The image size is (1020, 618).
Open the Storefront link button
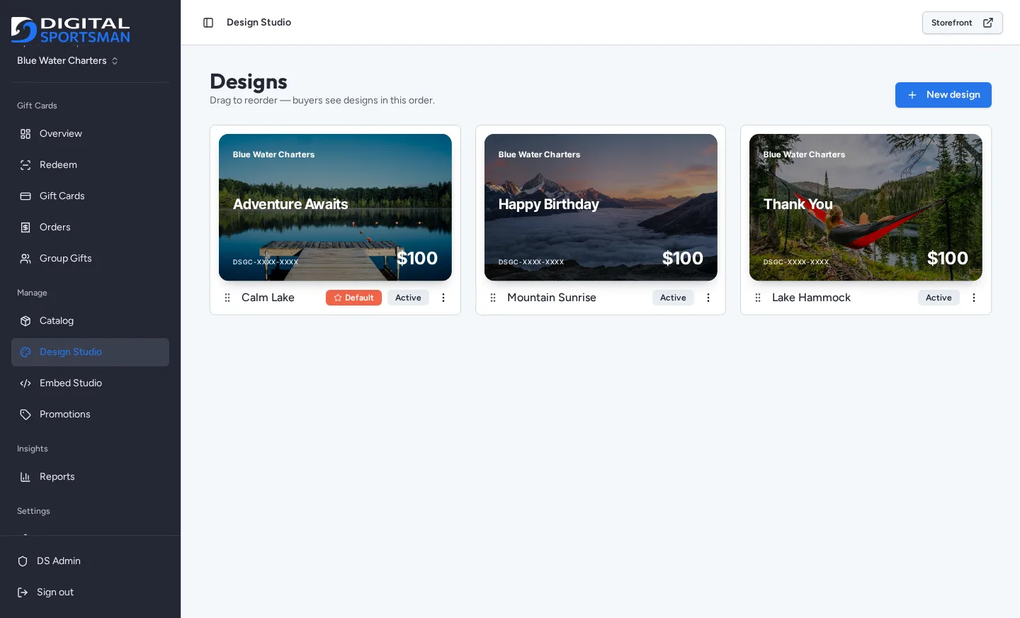click(x=963, y=23)
